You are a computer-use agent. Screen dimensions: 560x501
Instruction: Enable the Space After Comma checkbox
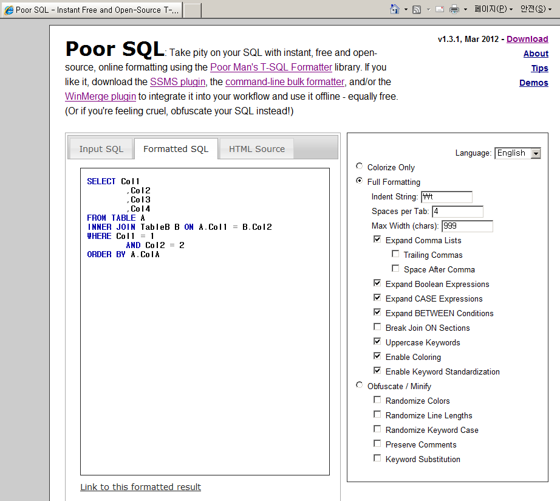click(x=395, y=269)
